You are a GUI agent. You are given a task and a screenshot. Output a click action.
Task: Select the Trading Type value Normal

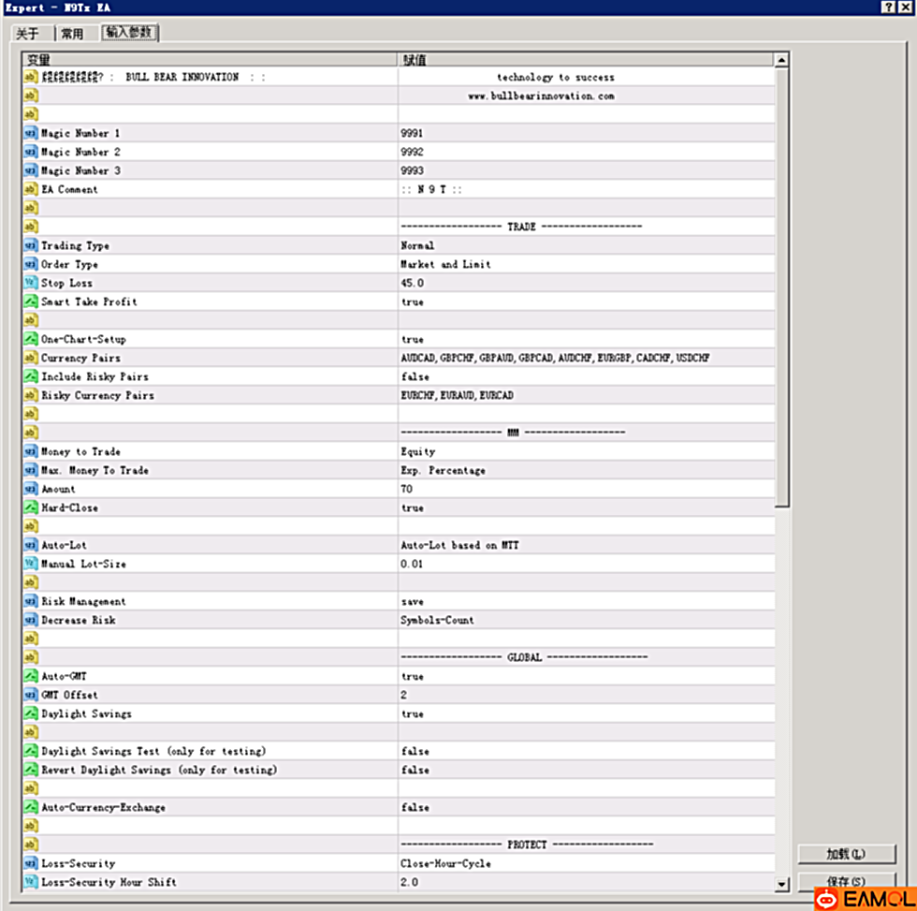(x=417, y=245)
